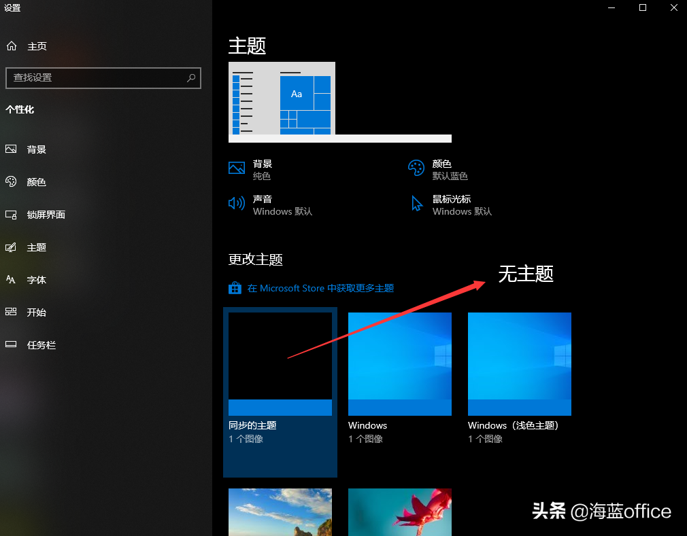This screenshot has width=687, height=536.
Task: Click the blue 背景 image icon in theme details
Action: click(237, 168)
